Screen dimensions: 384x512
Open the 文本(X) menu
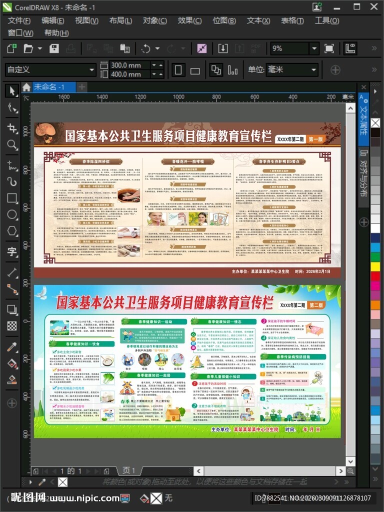pyautogui.click(x=258, y=20)
